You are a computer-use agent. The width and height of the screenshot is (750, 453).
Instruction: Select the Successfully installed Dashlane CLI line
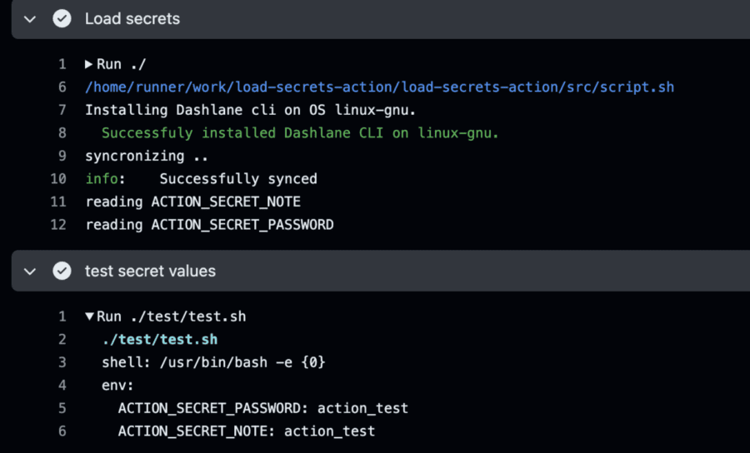coord(300,133)
